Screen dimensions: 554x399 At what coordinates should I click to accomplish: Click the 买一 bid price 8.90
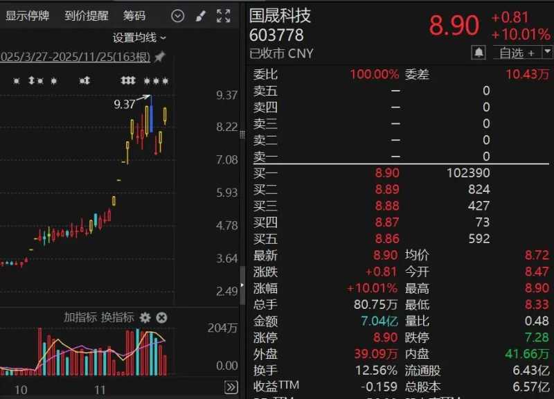click(387, 172)
